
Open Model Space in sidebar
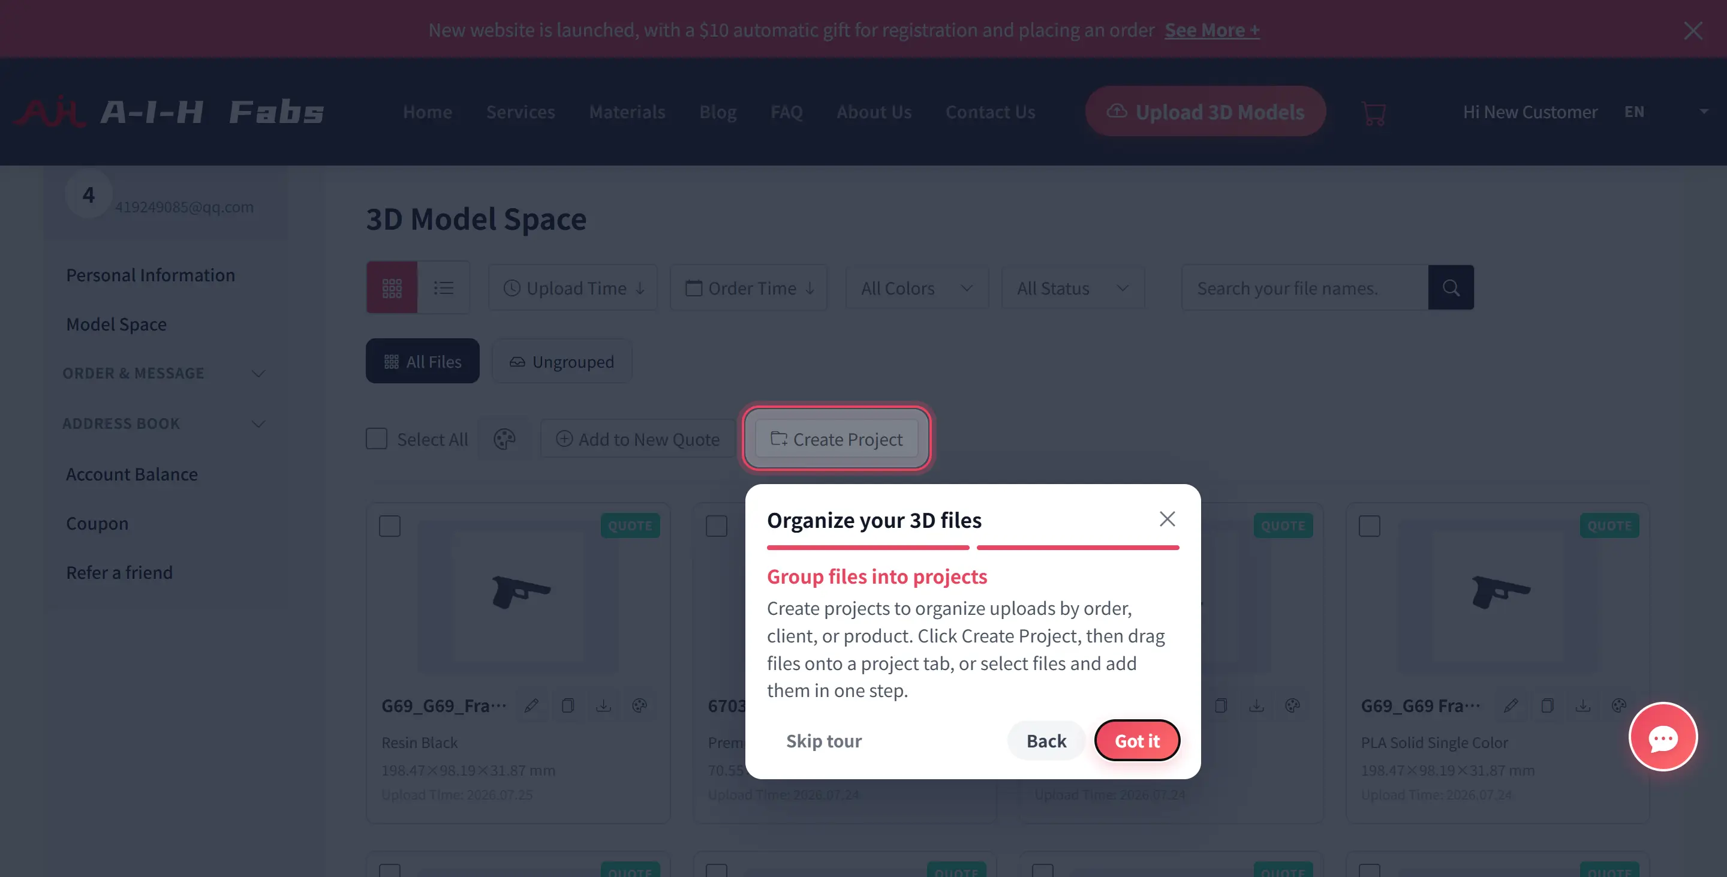point(116,325)
